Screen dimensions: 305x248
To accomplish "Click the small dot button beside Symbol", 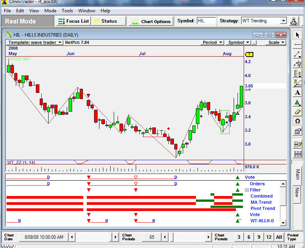I will [254, 42].
